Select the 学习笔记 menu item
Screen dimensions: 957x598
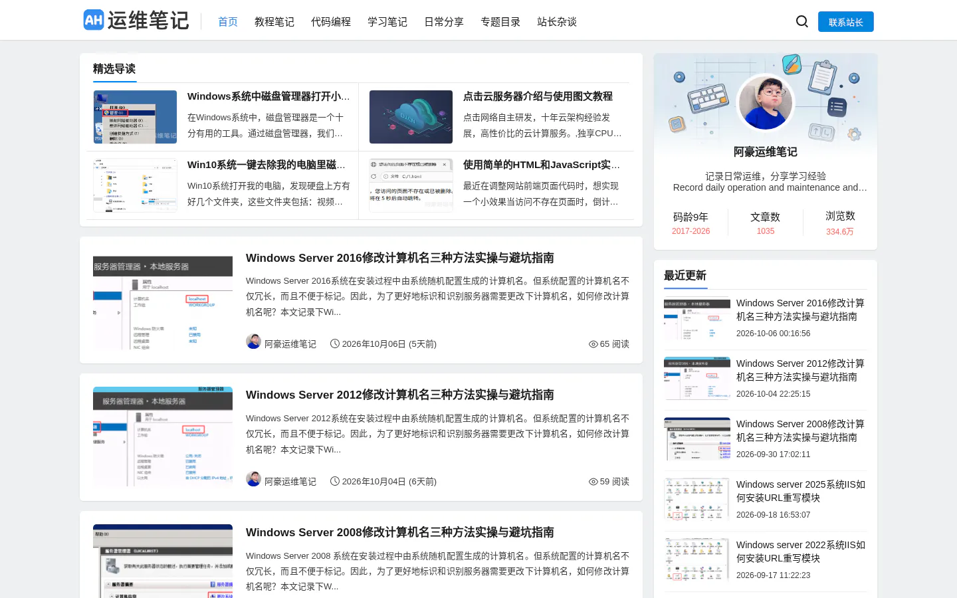pos(387,22)
